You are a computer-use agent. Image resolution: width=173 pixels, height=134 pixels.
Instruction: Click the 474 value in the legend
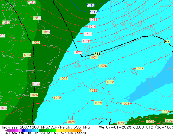[x=8, y=133]
